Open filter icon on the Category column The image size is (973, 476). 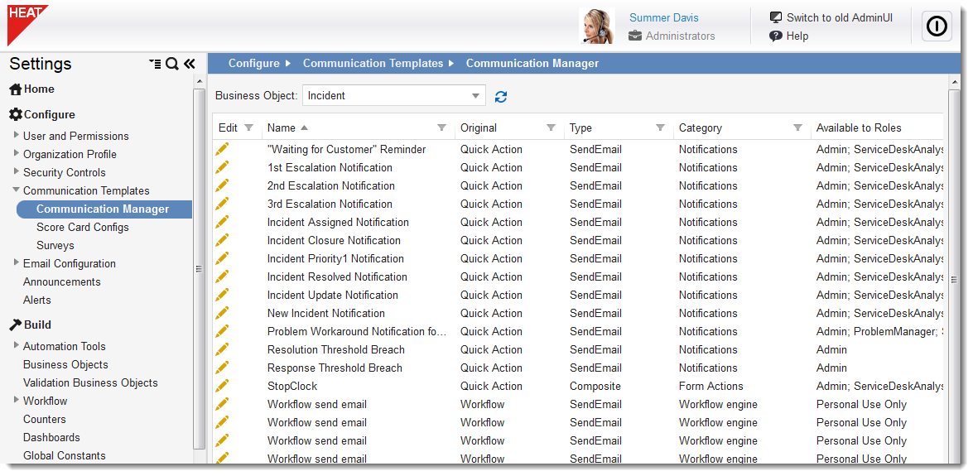coord(798,127)
